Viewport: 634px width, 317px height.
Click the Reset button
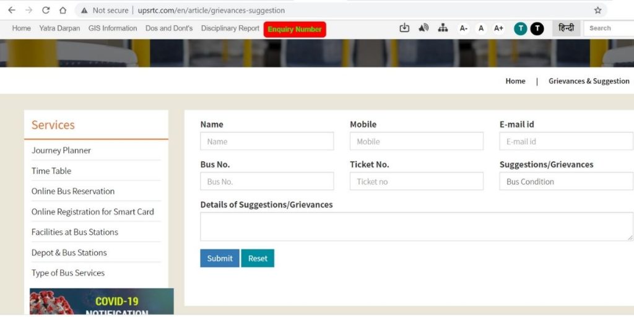click(258, 258)
